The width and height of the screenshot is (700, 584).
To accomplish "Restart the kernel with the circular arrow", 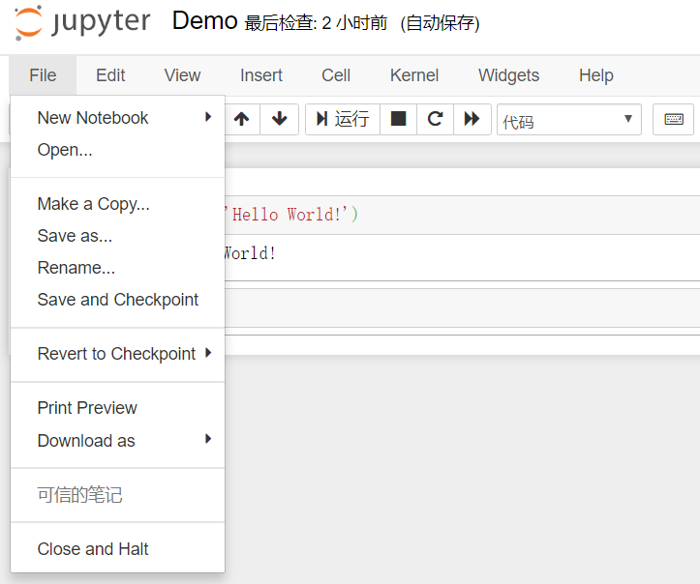I will [435, 119].
